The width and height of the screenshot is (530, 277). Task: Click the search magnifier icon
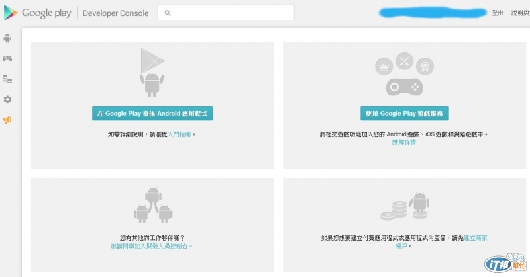coord(168,13)
